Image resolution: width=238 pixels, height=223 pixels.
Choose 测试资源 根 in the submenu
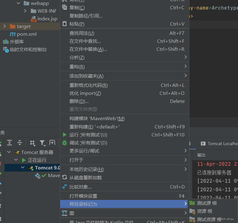pyautogui.click(x=213, y=219)
